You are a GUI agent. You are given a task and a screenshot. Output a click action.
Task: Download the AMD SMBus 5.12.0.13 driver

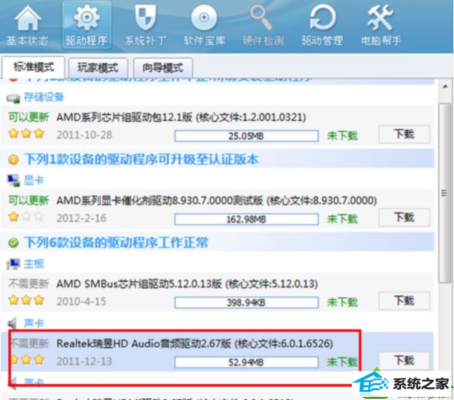404,300
